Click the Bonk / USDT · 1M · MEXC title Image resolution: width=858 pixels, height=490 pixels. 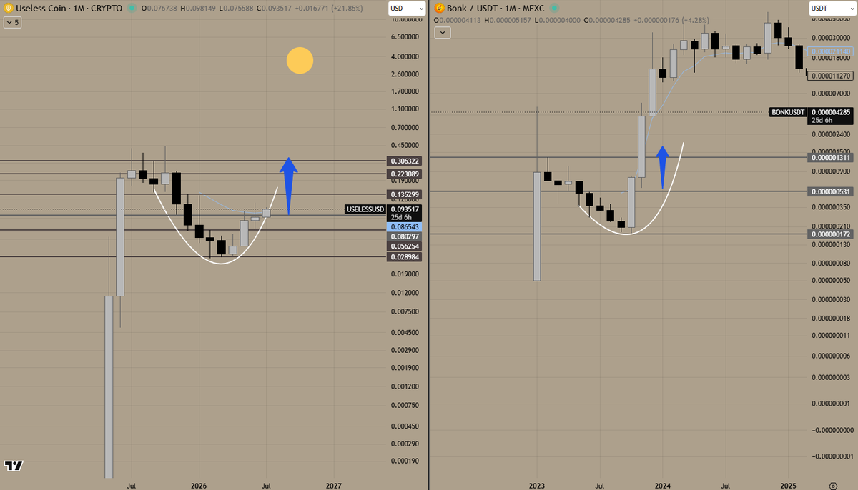coord(496,9)
